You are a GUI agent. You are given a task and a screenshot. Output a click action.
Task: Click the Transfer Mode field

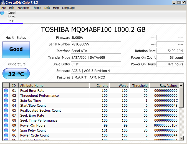pyautogui.click(x=96, y=57)
